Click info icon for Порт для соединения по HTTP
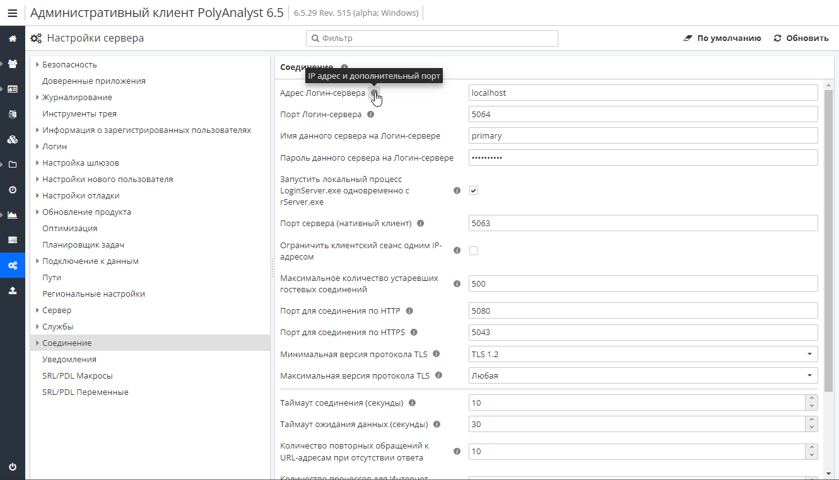Screen dimensions: 839x480 coord(409,311)
